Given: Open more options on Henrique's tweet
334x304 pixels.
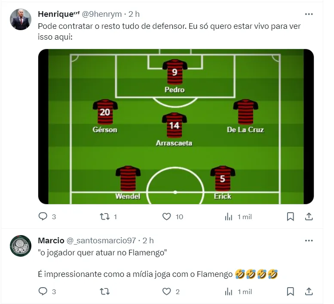Looking at the screenshot, I should tap(309, 14).
